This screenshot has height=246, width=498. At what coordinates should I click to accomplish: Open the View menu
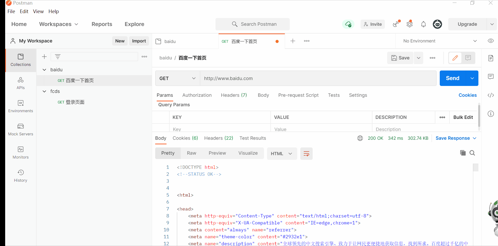[38, 11]
